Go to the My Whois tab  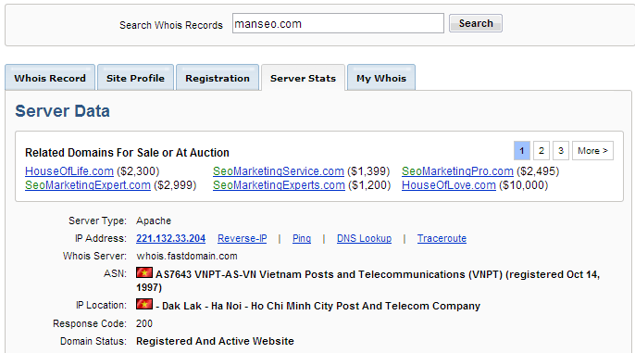[381, 78]
